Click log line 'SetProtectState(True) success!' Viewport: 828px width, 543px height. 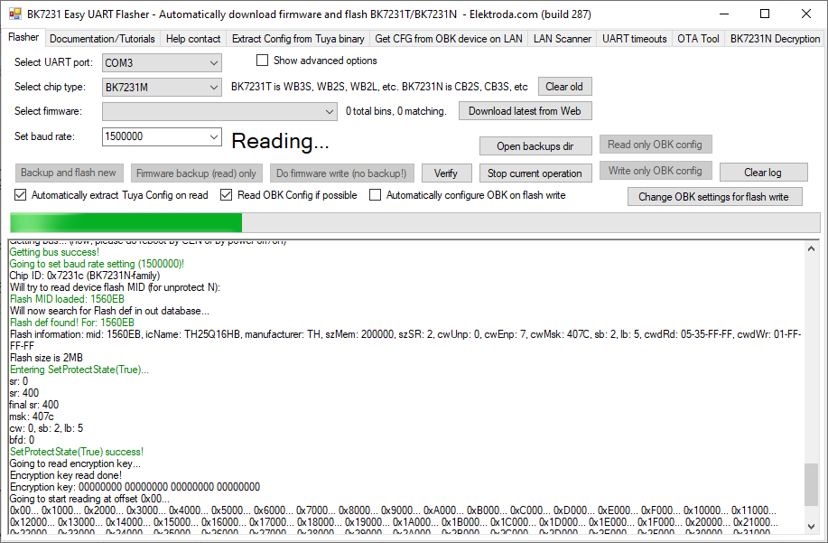pyautogui.click(x=77, y=452)
